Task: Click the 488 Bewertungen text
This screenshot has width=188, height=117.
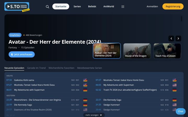Action: (x=34, y=35)
